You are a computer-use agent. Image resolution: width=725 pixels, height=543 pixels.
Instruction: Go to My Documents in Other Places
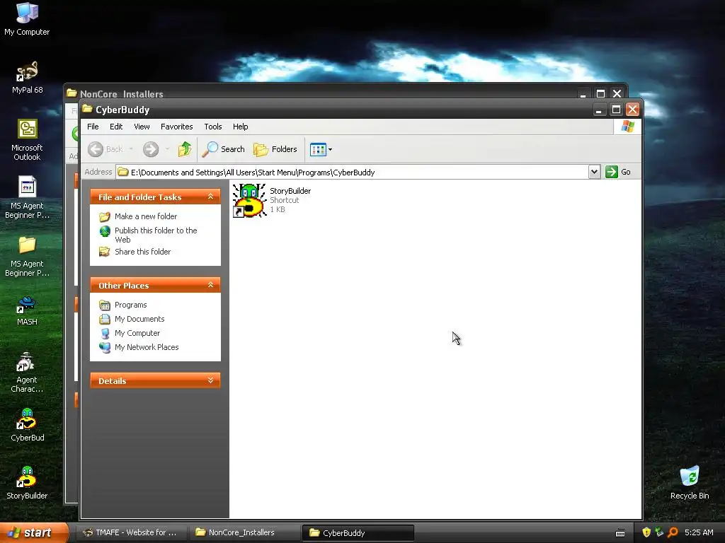coord(139,319)
